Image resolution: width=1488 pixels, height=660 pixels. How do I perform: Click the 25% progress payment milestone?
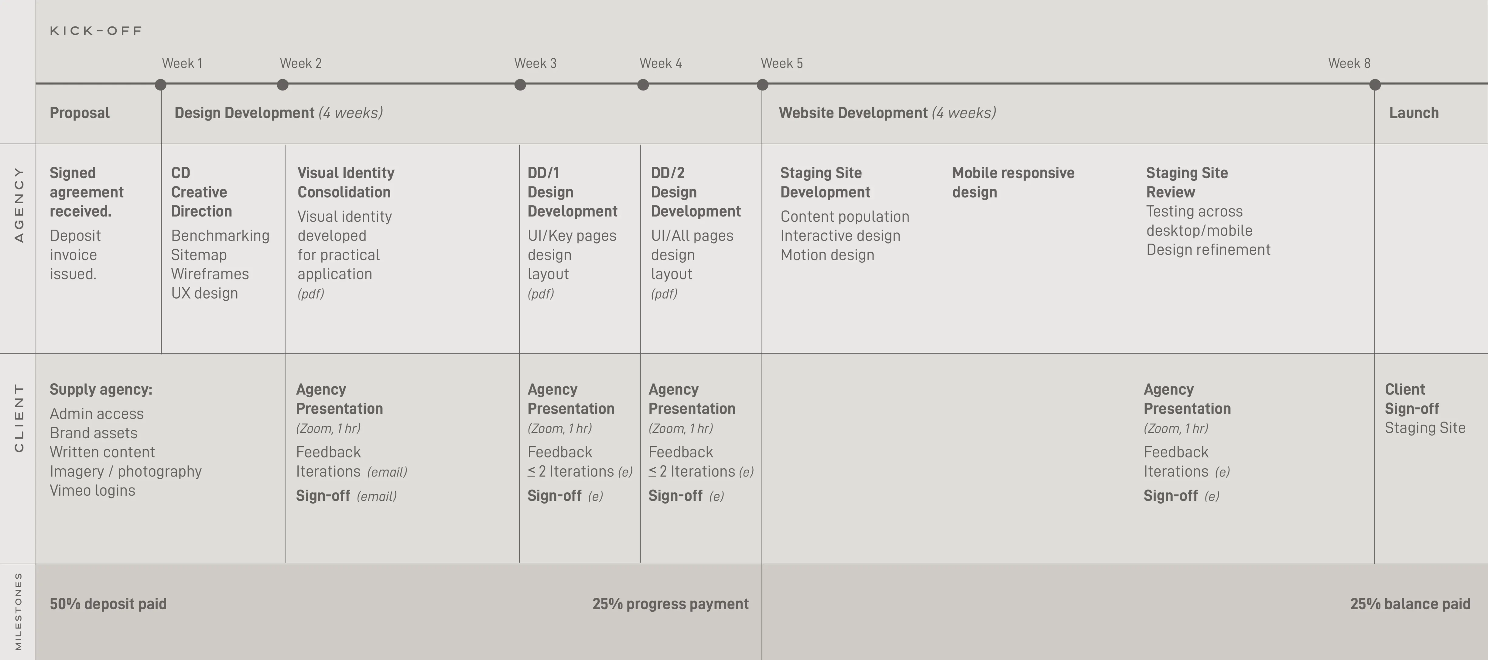[670, 604]
